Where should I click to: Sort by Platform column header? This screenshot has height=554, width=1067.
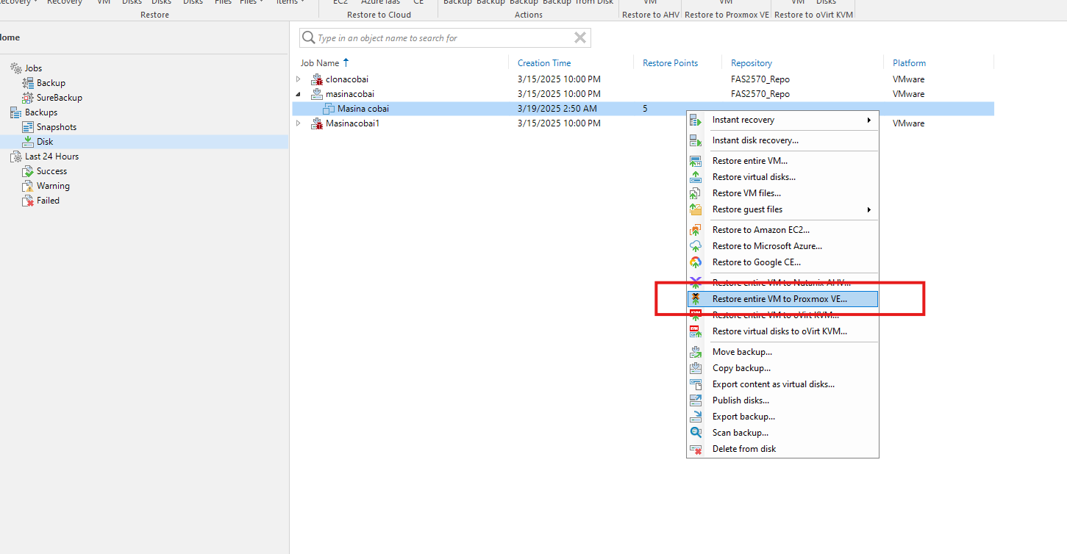(x=909, y=63)
